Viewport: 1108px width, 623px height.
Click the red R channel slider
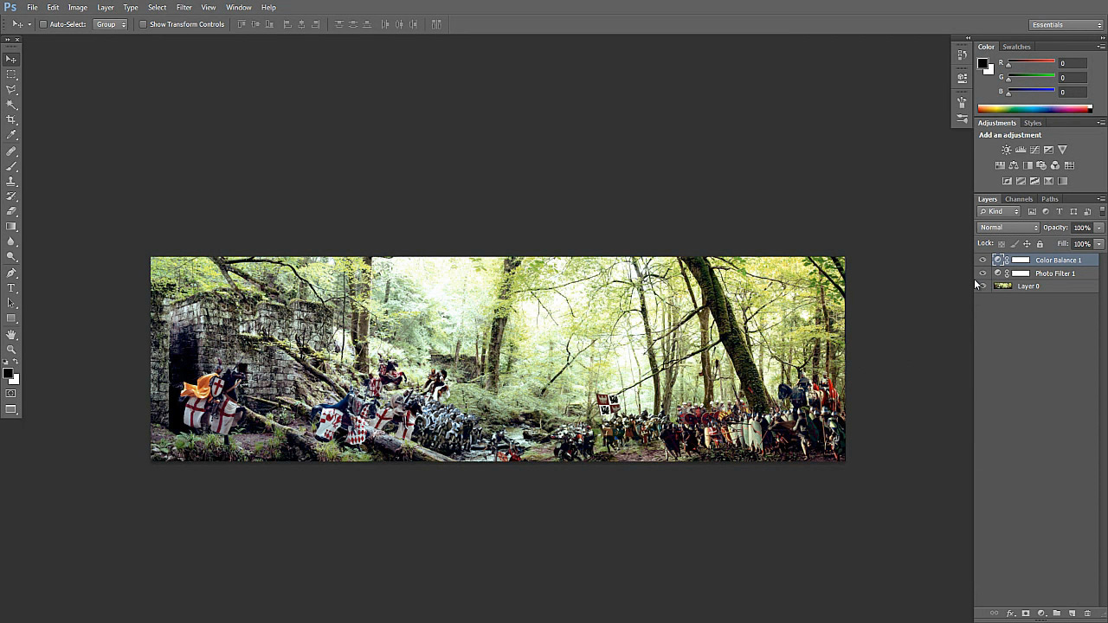pos(1031,63)
